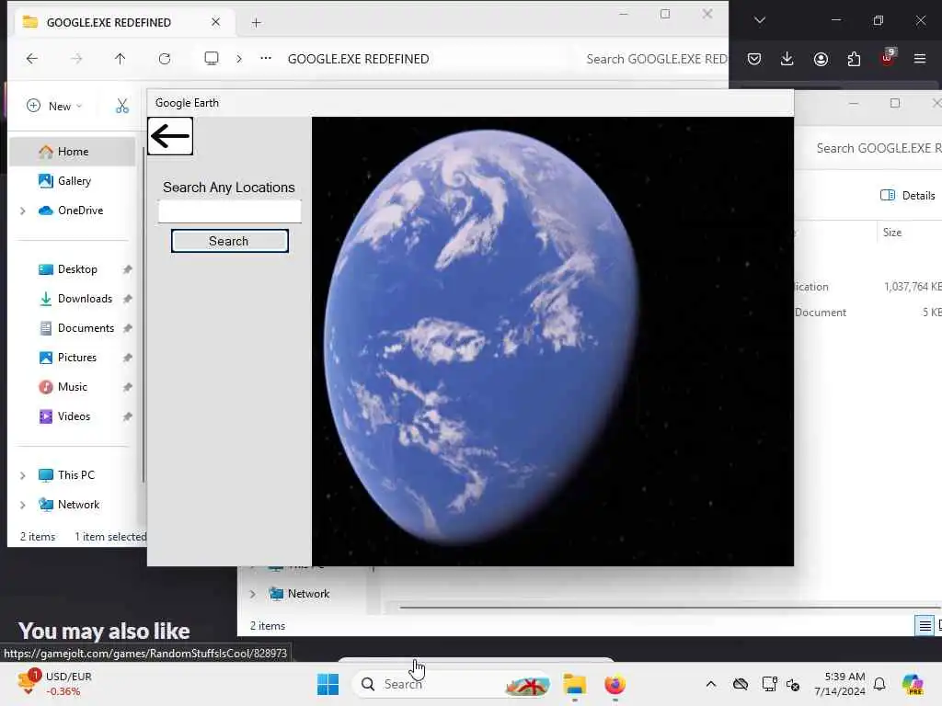Switch to details list view in background Explorer

[x=925, y=626]
